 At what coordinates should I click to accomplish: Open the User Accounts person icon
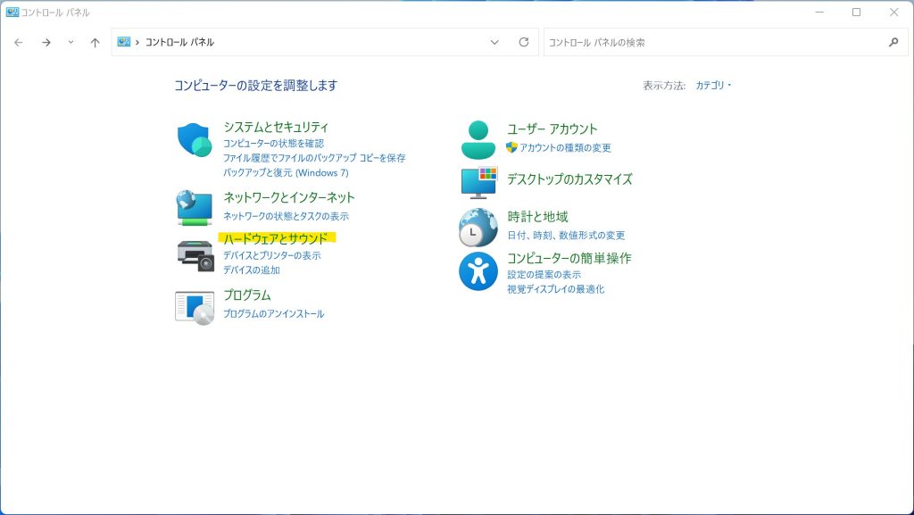478,140
